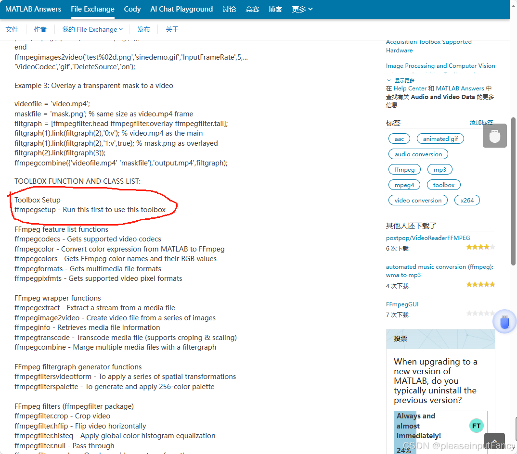The image size is (517, 454).
Task: Open the 博客 blogs tab
Action: click(275, 9)
